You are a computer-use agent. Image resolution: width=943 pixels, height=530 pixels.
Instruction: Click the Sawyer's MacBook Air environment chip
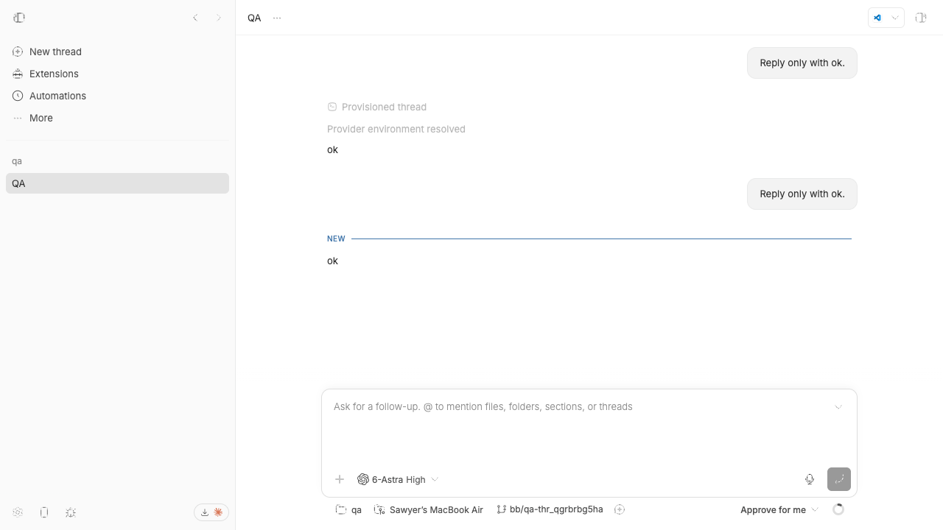click(x=429, y=509)
